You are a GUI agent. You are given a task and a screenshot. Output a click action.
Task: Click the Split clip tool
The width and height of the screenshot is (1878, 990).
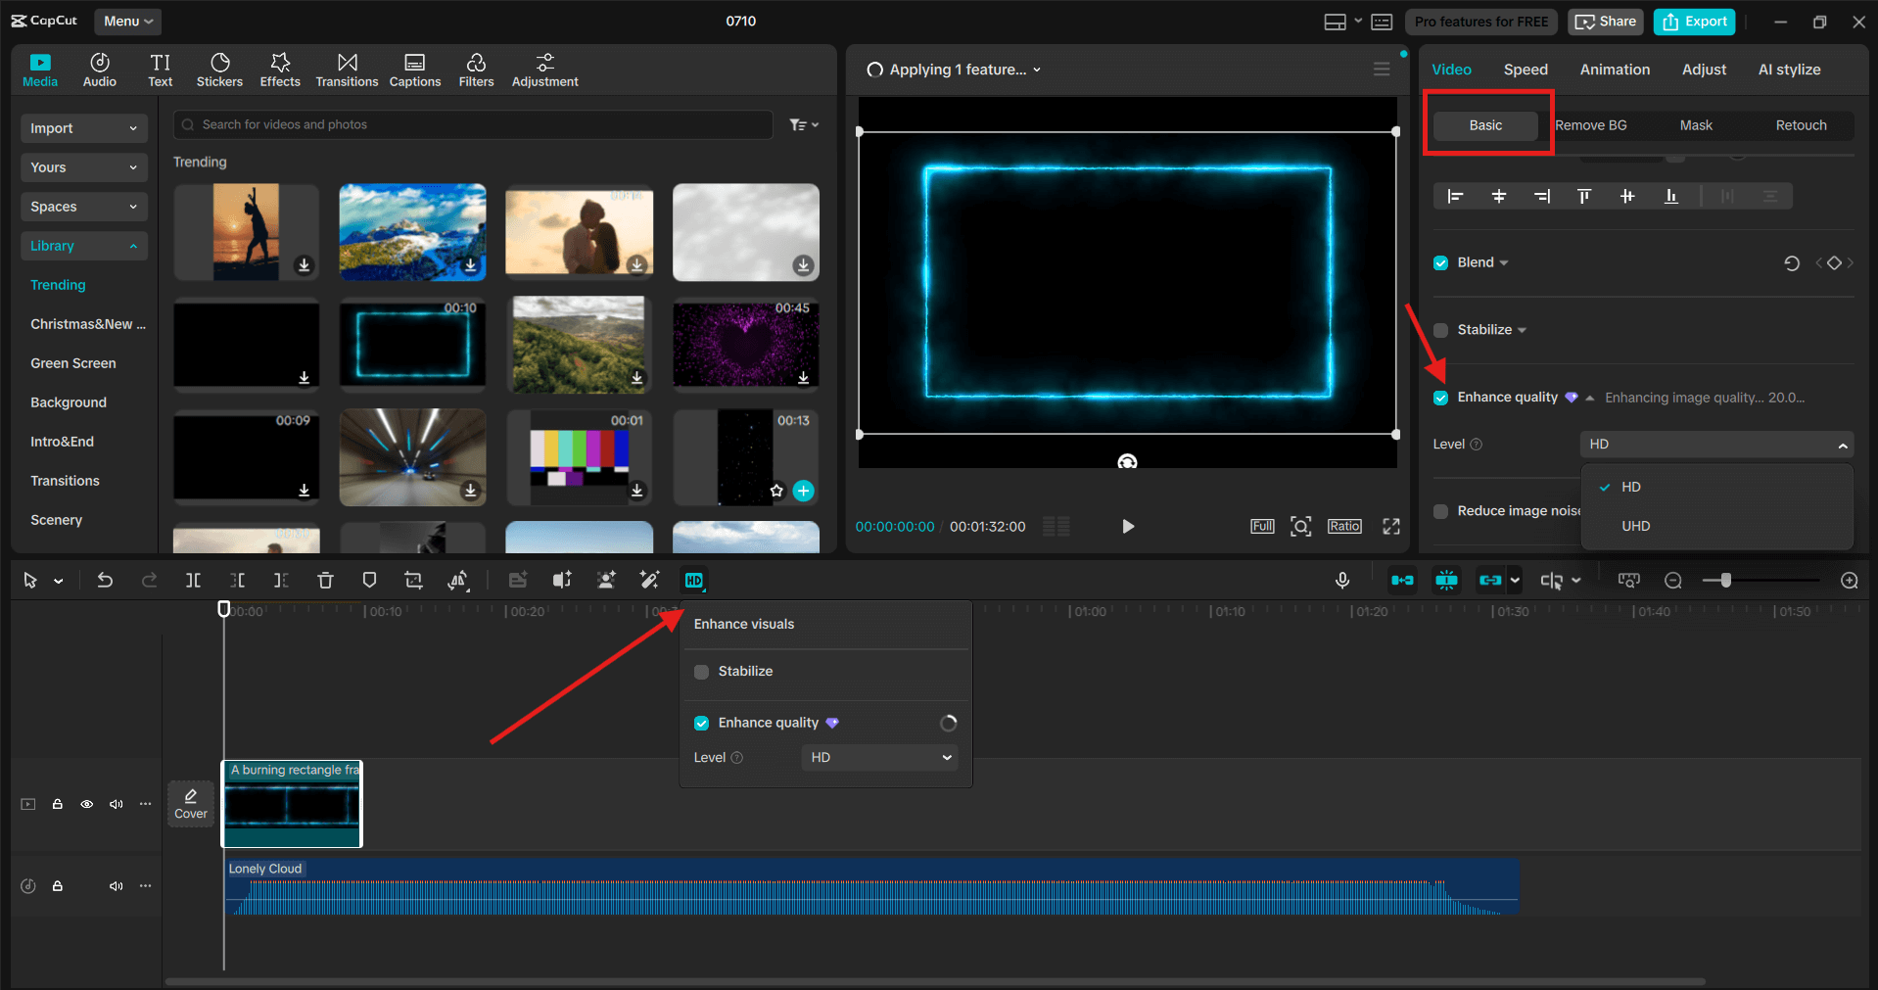[193, 581]
